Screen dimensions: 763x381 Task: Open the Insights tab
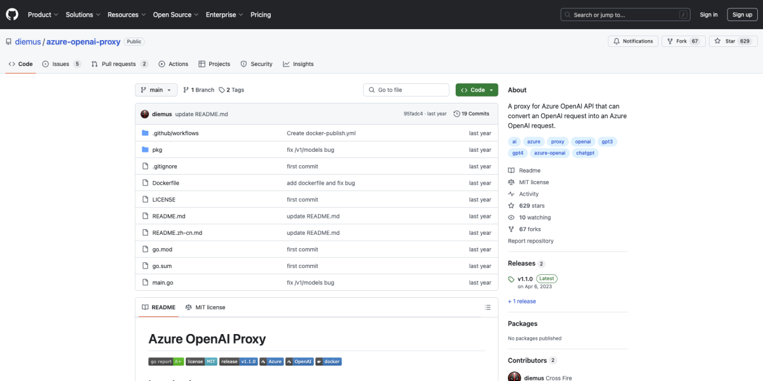pyautogui.click(x=299, y=64)
